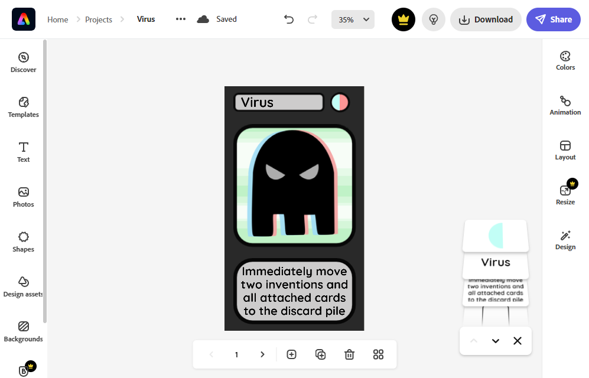Click the Virus project name
This screenshot has height=378, width=589.
146,19
